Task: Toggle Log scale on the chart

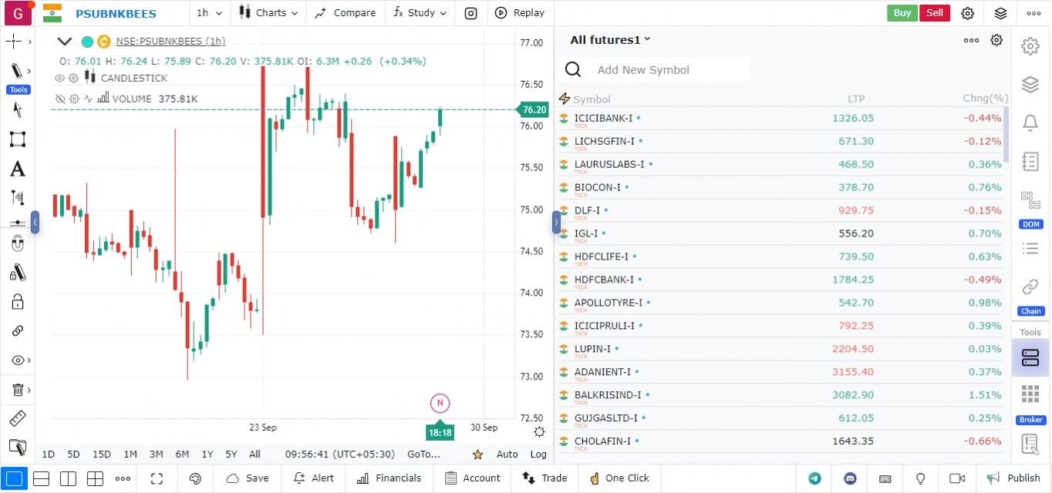Action: [x=538, y=454]
